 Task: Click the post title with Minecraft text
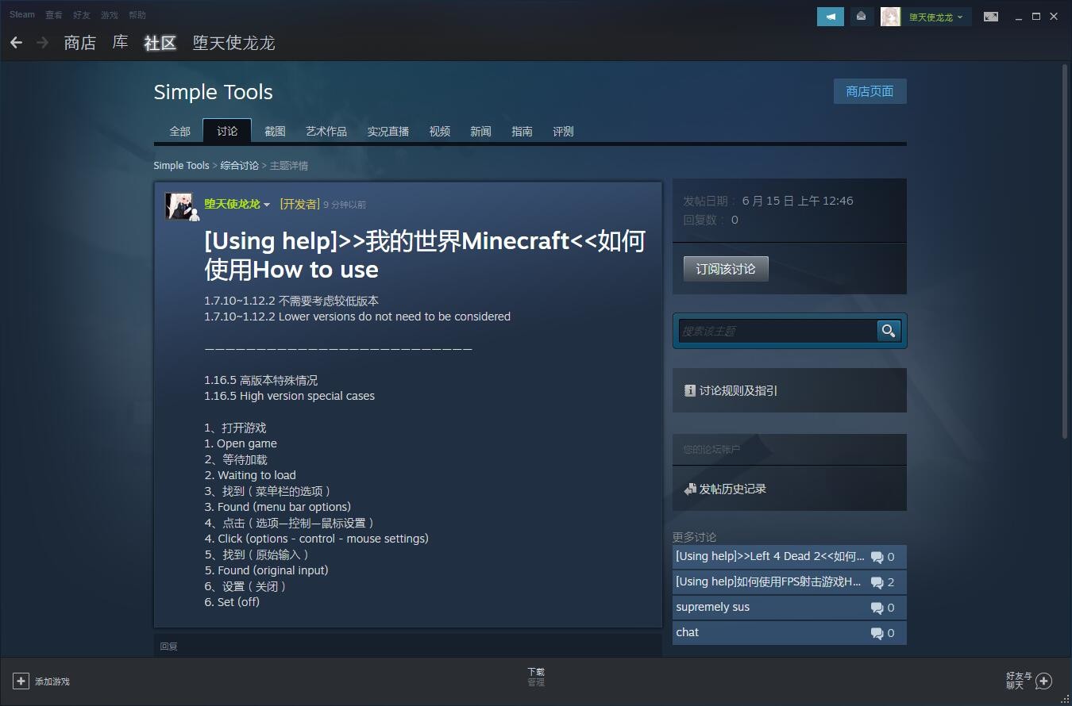[425, 255]
